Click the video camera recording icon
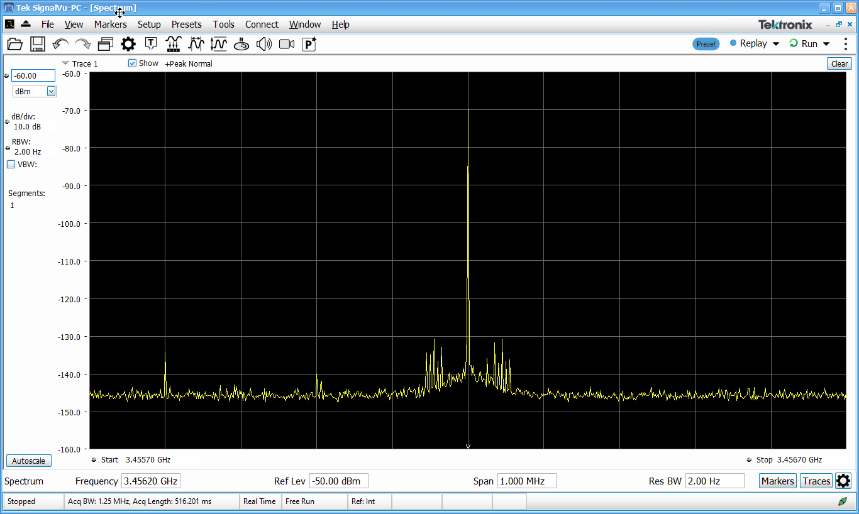The image size is (859, 514). coord(287,44)
